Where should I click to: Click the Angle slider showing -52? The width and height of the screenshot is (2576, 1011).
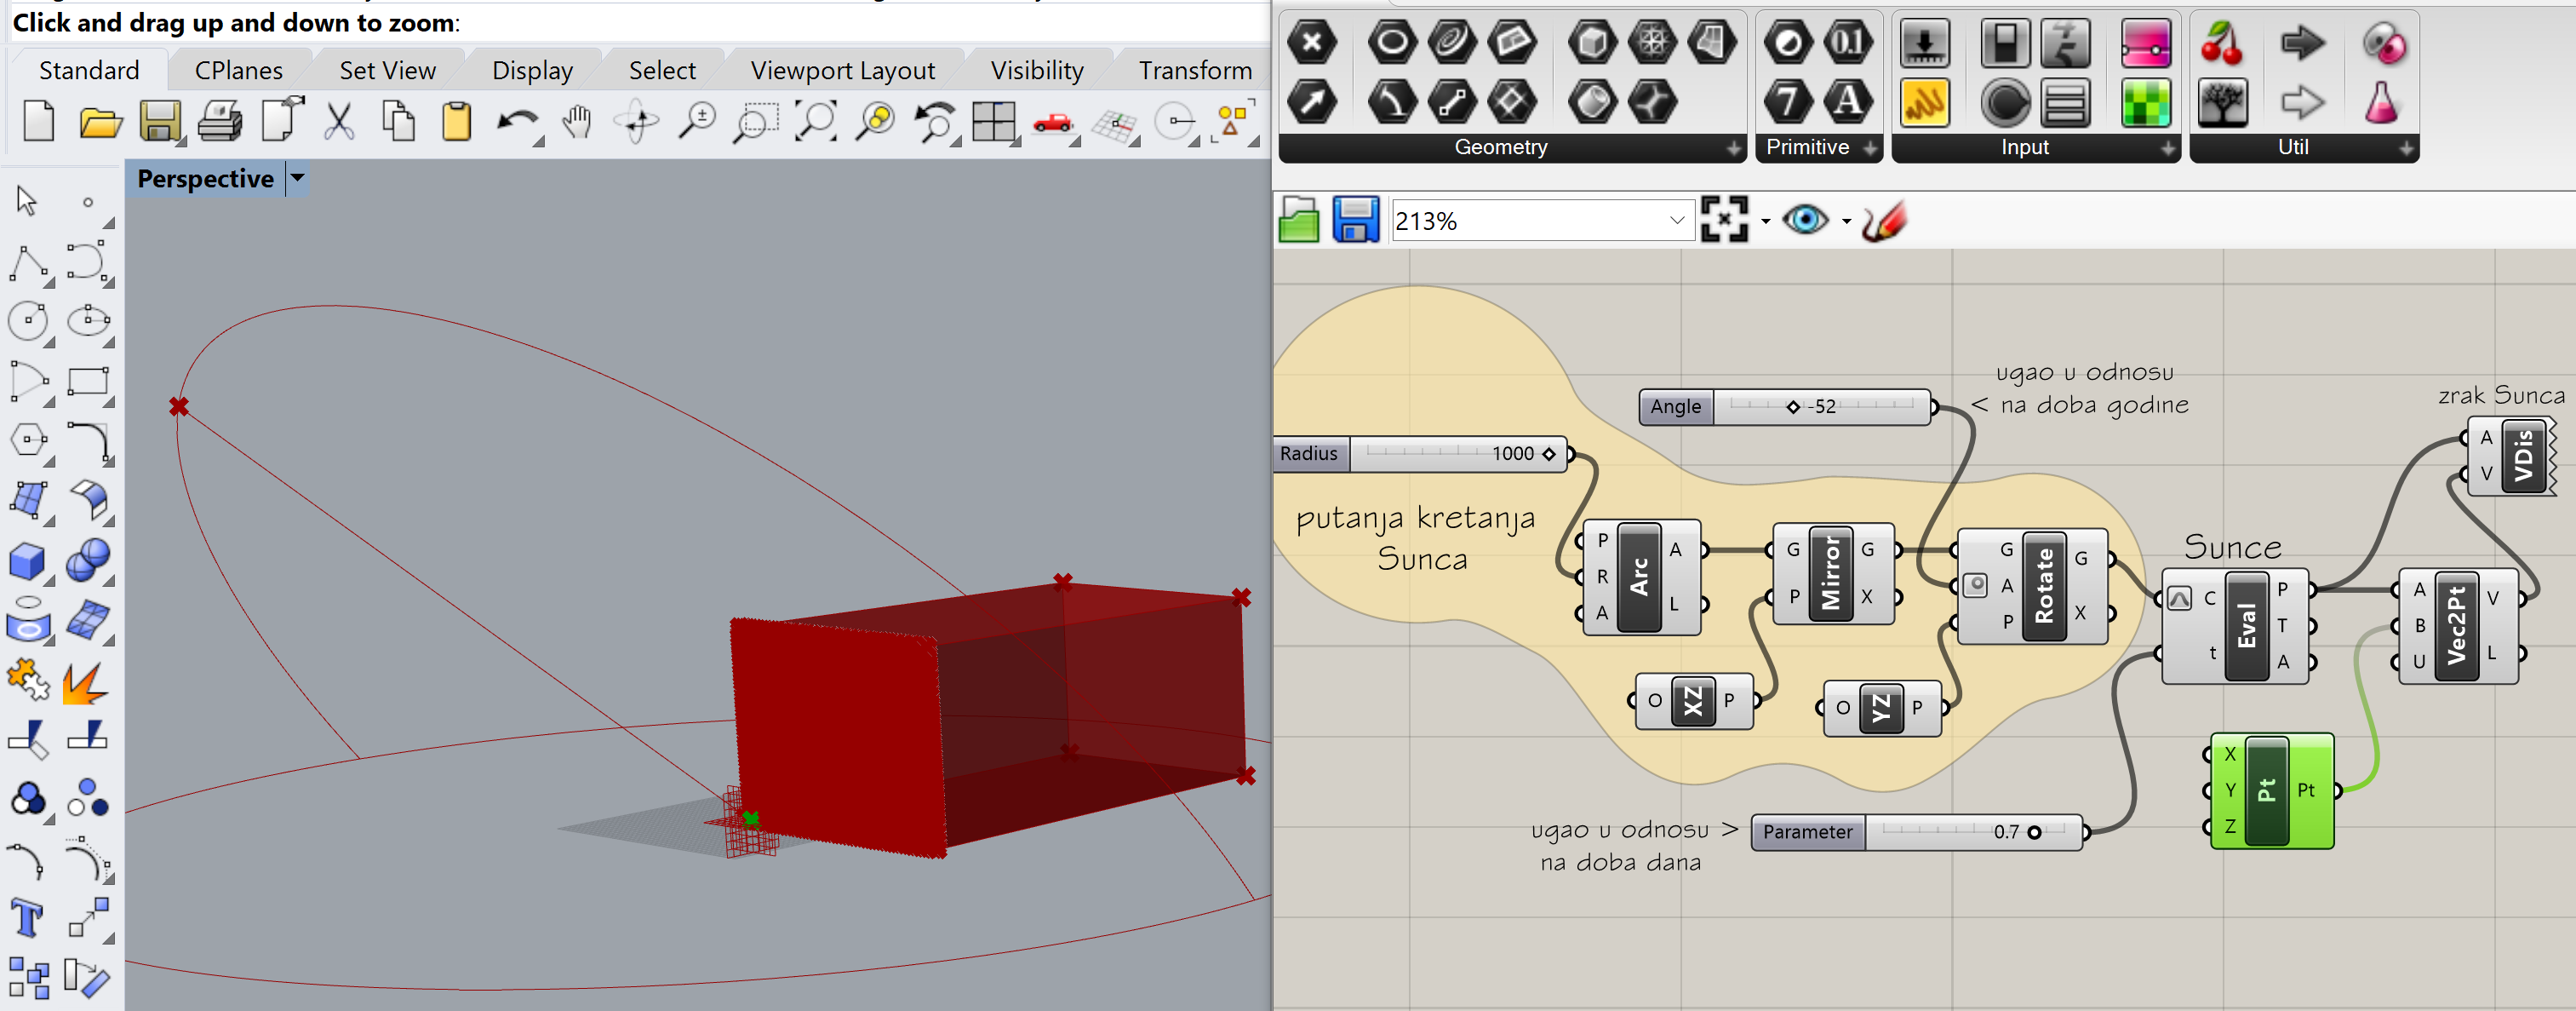click(x=1785, y=406)
